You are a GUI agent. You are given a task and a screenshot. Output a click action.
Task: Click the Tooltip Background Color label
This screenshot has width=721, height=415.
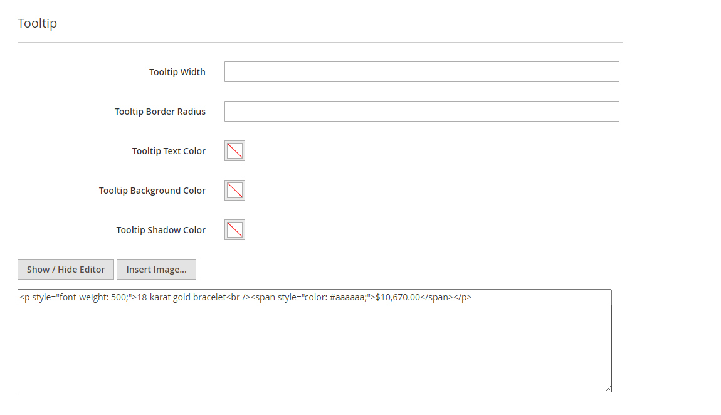click(152, 191)
